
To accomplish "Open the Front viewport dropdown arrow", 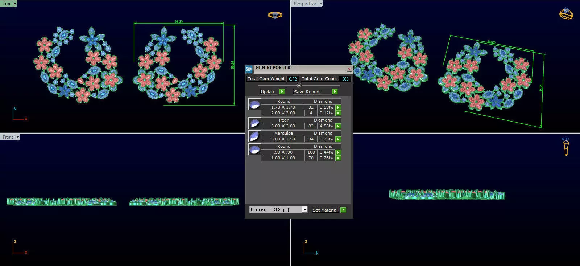I will (18, 137).
